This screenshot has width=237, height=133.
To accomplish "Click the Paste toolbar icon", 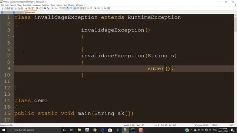I will coord(33,8).
